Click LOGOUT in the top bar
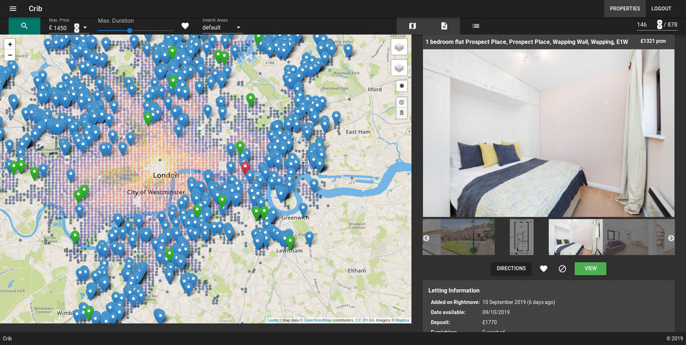 coord(661,9)
